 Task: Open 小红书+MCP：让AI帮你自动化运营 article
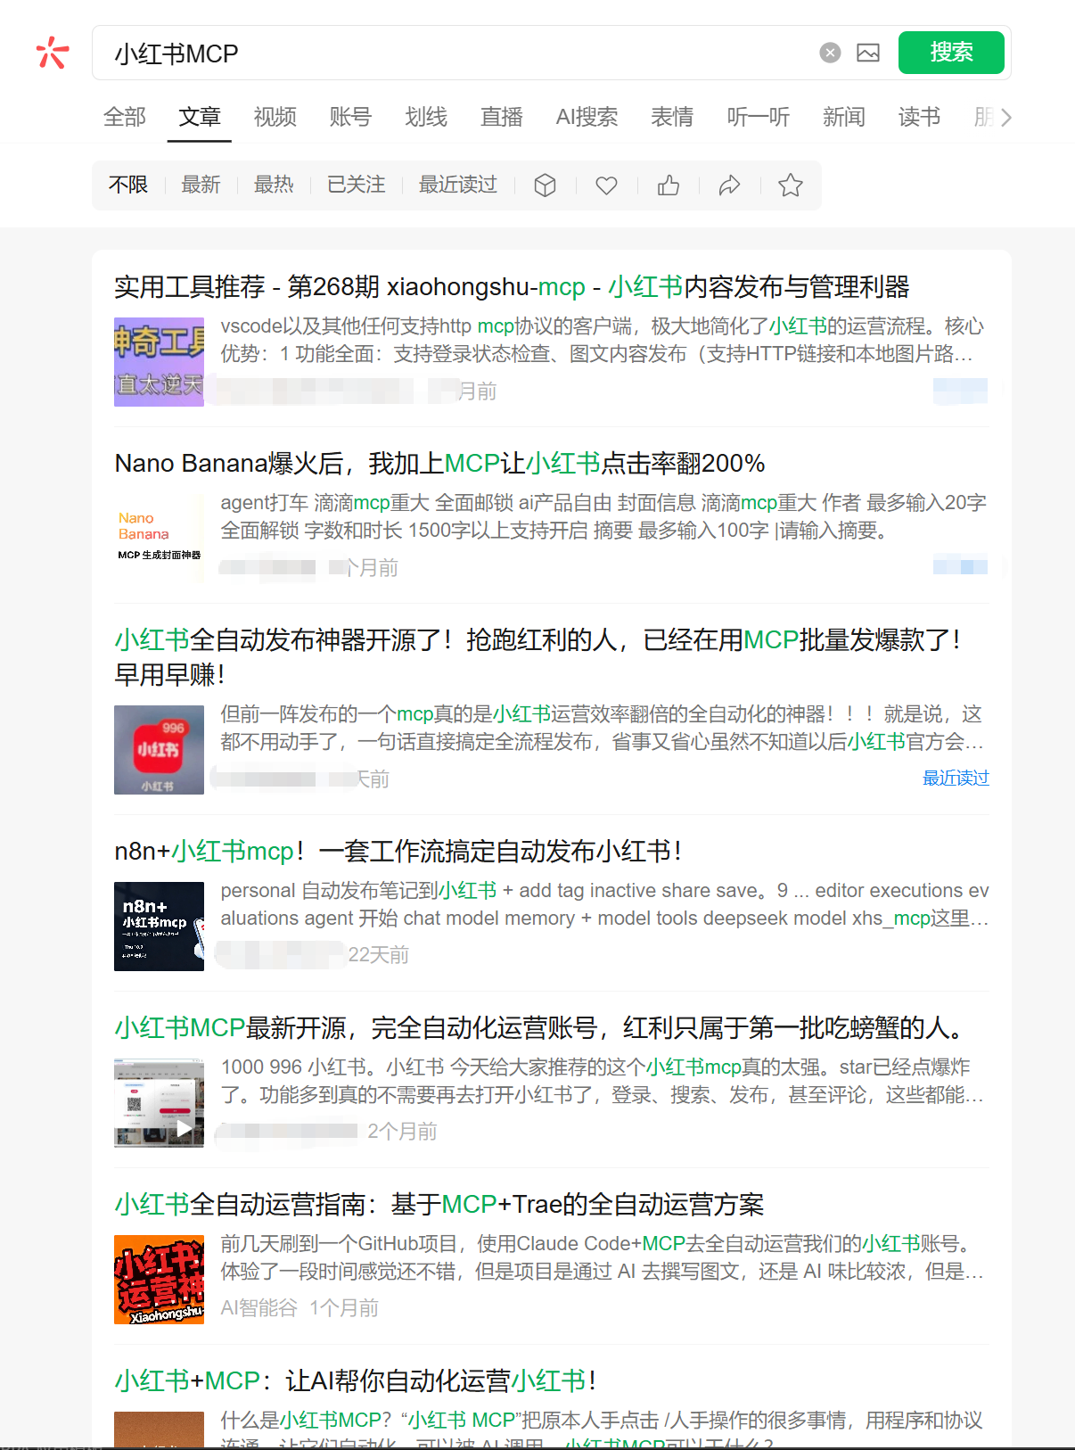click(x=356, y=1381)
